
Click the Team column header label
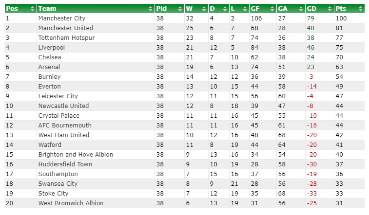coord(47,9)
